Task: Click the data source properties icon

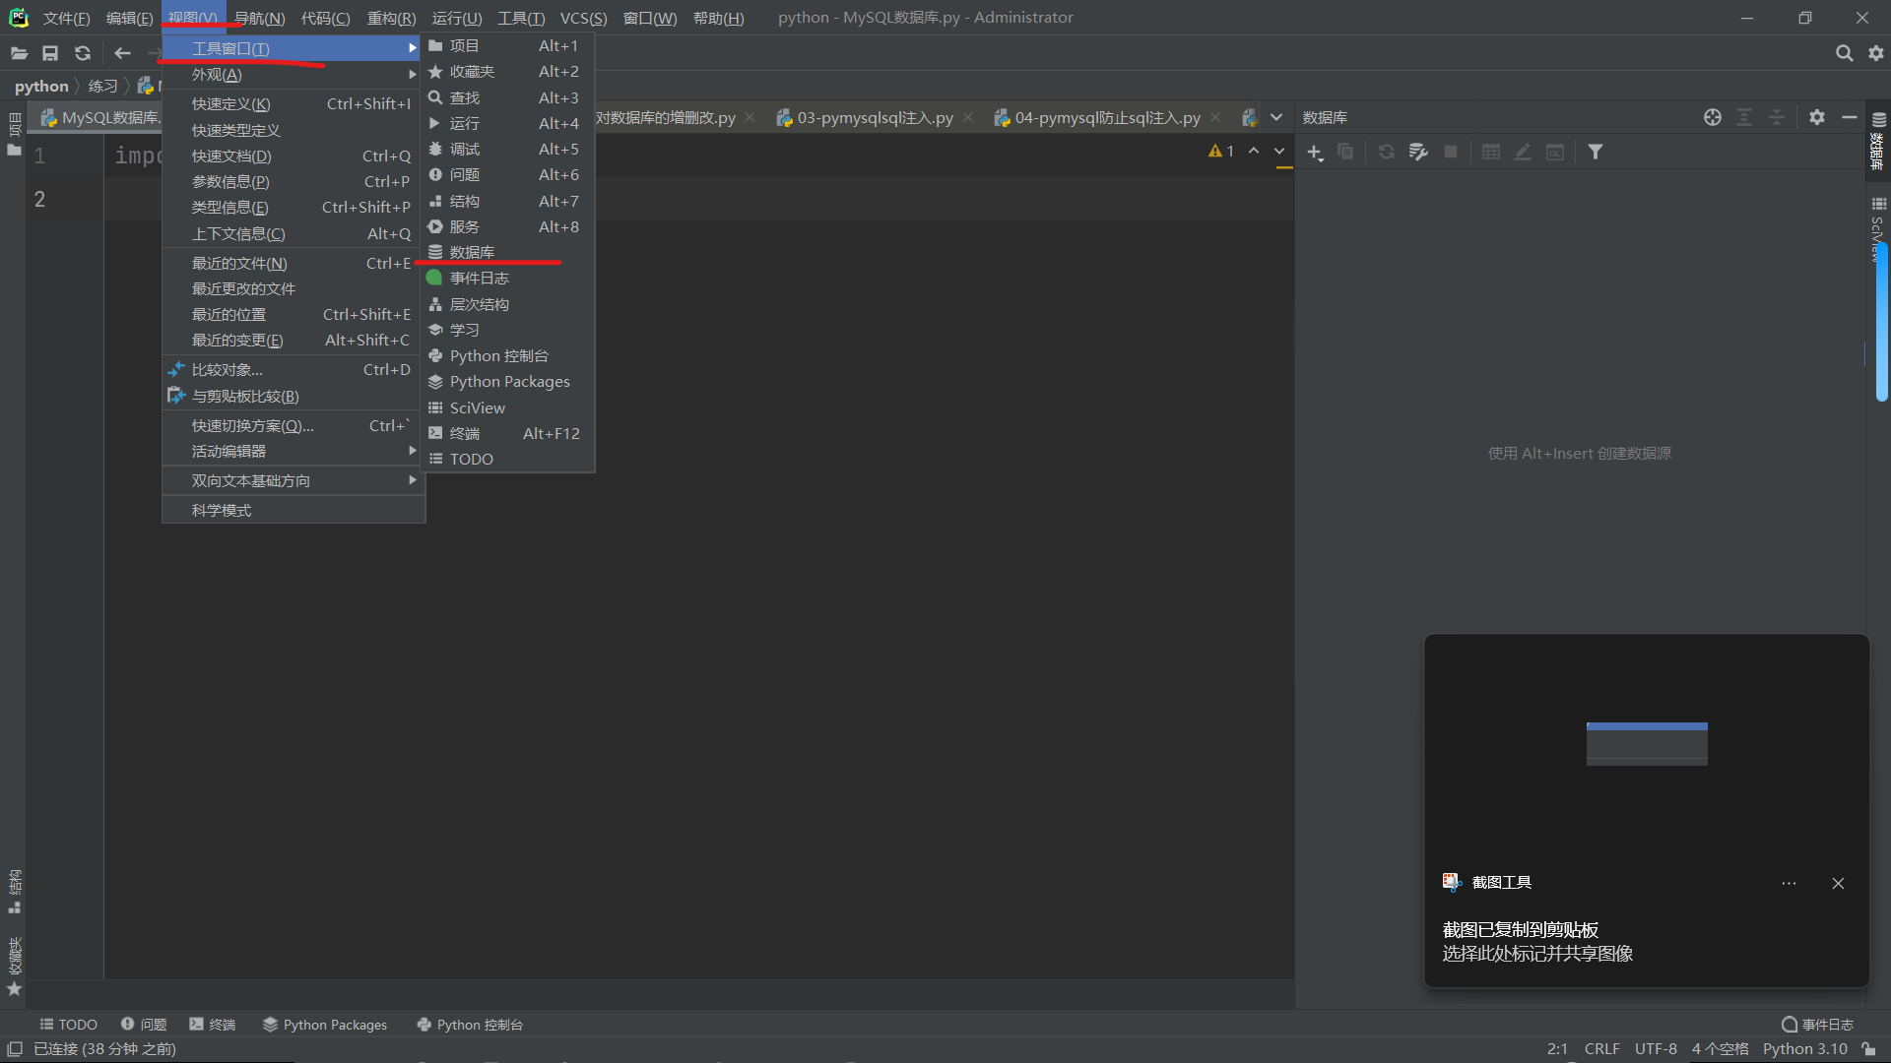Action: click(x=1418, y=152)
